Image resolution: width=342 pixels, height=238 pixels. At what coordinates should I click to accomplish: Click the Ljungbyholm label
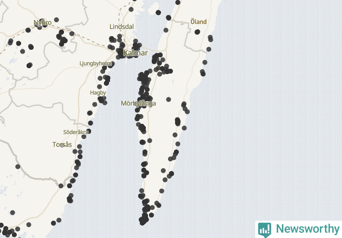[x=95, y=64]
